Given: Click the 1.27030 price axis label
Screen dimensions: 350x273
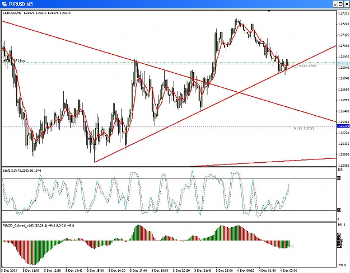Looking at the screenshot, I should (343, 46).
